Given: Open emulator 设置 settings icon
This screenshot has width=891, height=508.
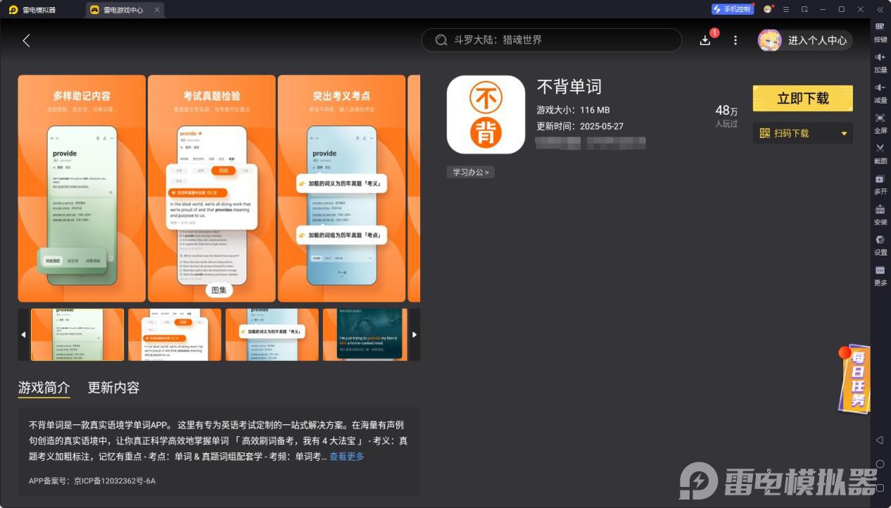Looking at the screenshot, I should coord(880,244).
